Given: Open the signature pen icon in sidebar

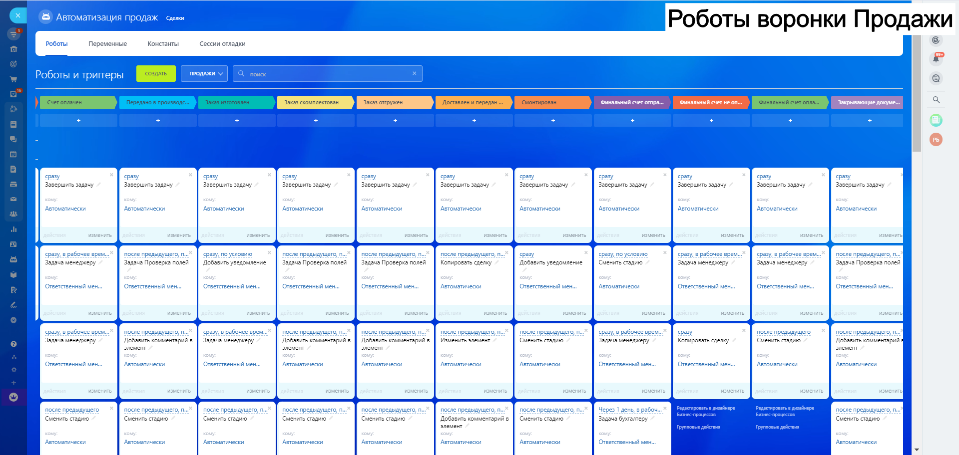Looking at the screenshot, I should click(13, 305).
